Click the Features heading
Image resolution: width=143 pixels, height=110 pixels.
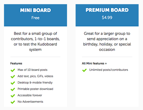pyautogui.click(x=16, y=63)
